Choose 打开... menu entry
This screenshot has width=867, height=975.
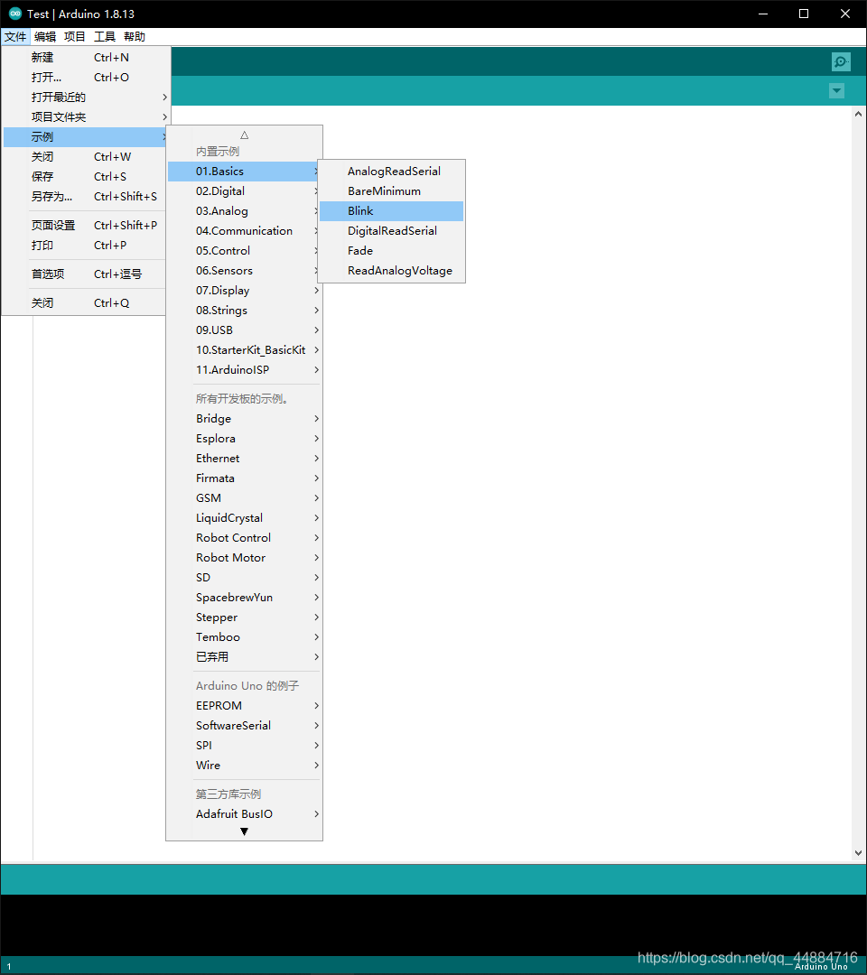click(x=87, y=77)
